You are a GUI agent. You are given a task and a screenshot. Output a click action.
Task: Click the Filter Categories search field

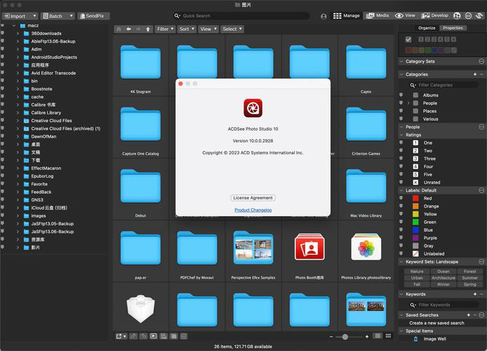[443, 85]
